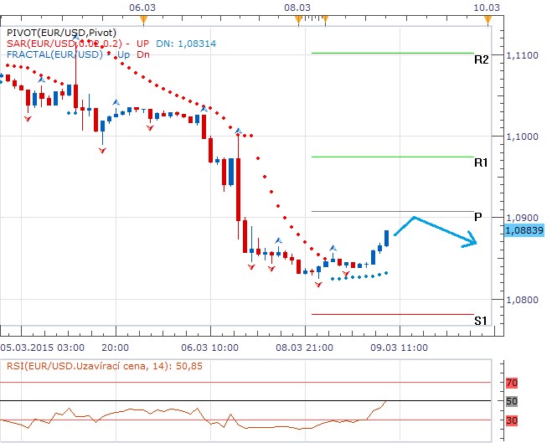Click the orange marker below the 06.03 date
The image size is (552, 443).
tap(143, 18)
